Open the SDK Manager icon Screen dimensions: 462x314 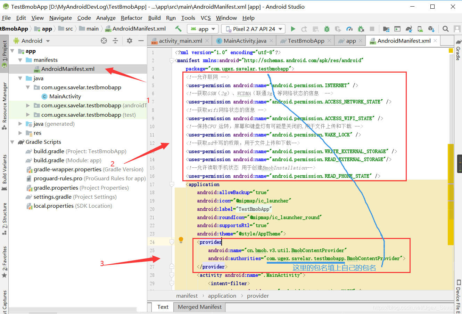click(x=431, y=29)
